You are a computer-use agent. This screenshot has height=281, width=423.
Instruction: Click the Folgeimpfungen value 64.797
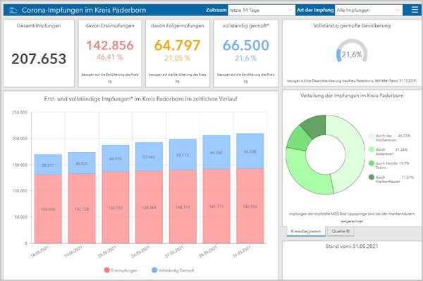click(x=177, y=45)
